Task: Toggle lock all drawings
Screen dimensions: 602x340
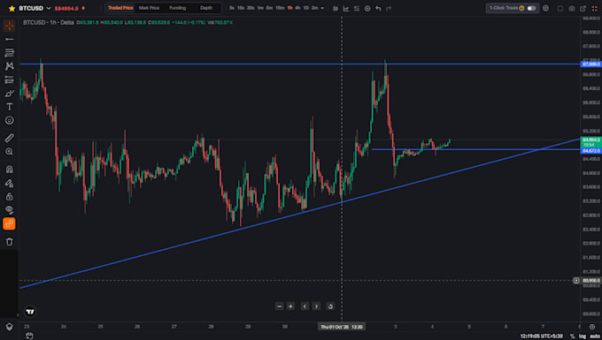Action: pyautogui.click(x=9, y=196)
